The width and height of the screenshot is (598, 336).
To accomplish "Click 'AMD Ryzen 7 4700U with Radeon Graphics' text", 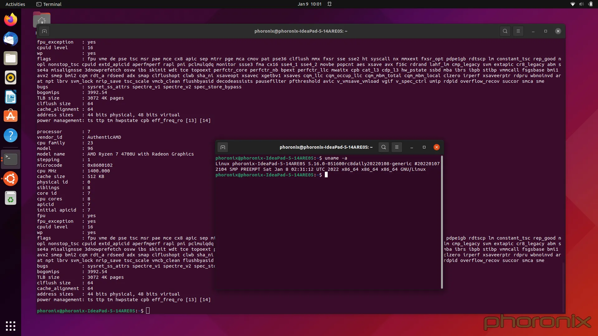I will pyautogui.click(x=140, y=154).
